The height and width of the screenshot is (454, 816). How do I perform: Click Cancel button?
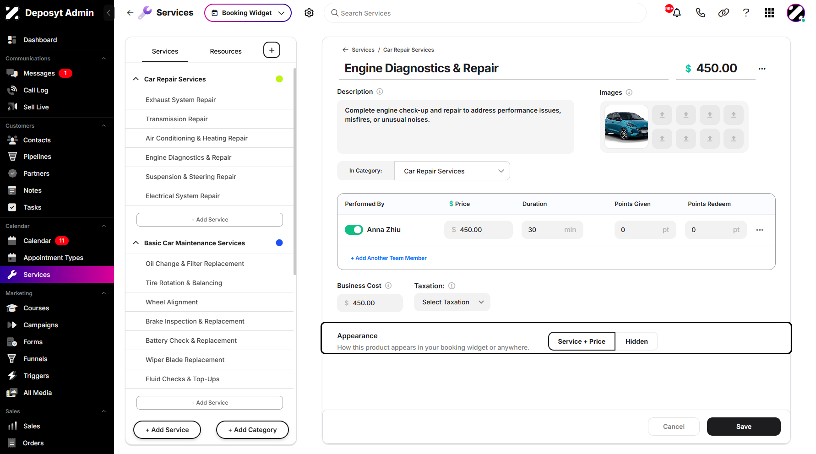point(674,427)
